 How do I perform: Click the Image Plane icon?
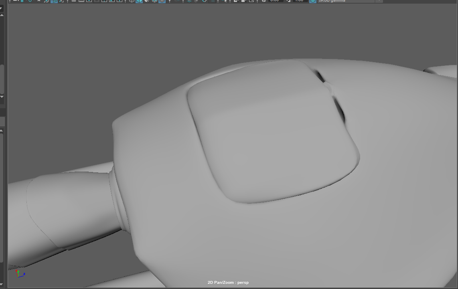tap(47, 1)
